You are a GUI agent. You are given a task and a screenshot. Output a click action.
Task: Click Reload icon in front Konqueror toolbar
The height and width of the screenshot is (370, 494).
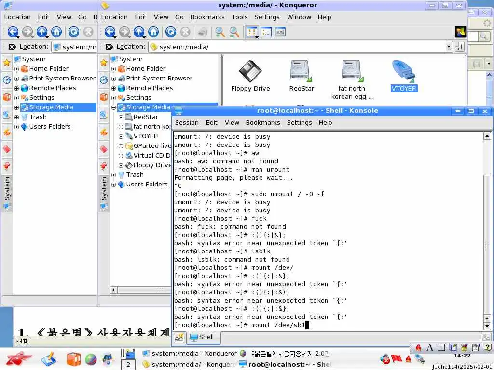tap(170, 32)
